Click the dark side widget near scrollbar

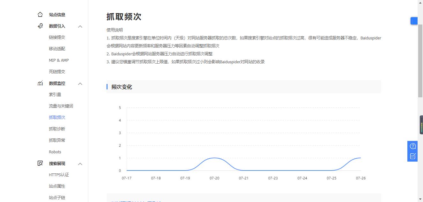(421, 125)
